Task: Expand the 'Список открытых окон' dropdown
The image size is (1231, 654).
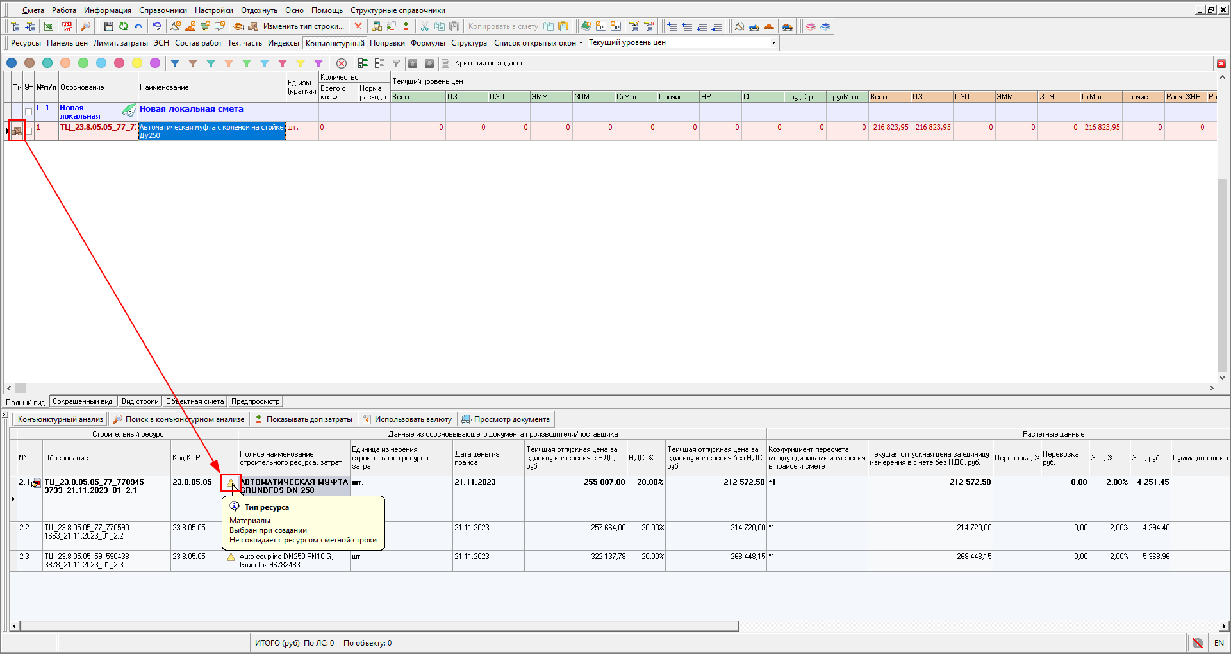Action: coord(538,43)
